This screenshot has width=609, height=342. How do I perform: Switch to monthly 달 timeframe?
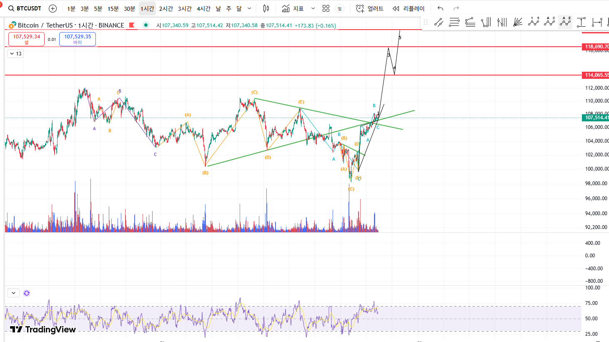point(239,8)
